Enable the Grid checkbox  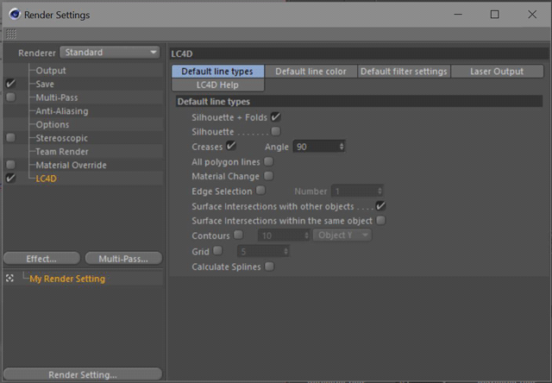click(x=218, y=251)
